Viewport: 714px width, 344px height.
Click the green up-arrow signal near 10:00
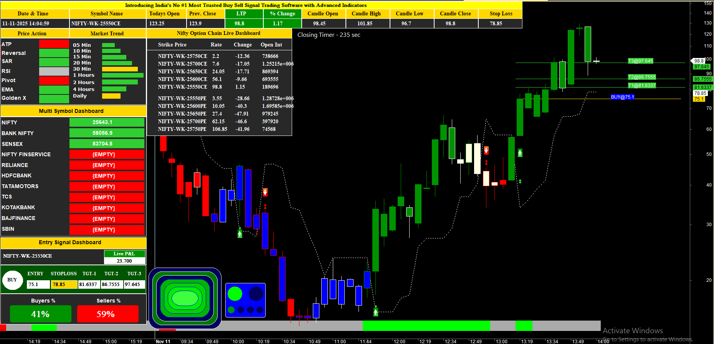coord(240,233)
